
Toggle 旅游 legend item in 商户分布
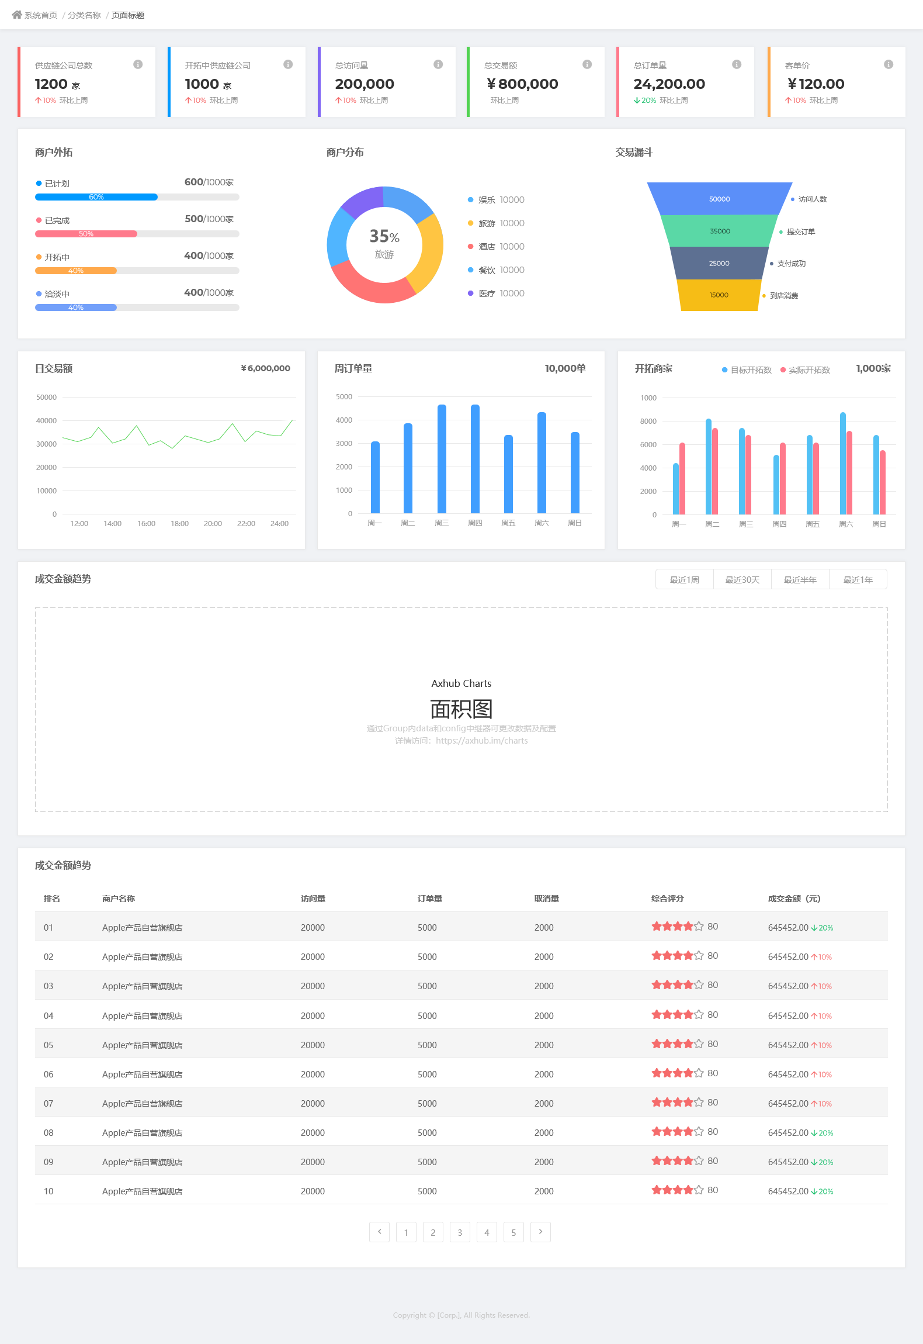pos(496,223)
